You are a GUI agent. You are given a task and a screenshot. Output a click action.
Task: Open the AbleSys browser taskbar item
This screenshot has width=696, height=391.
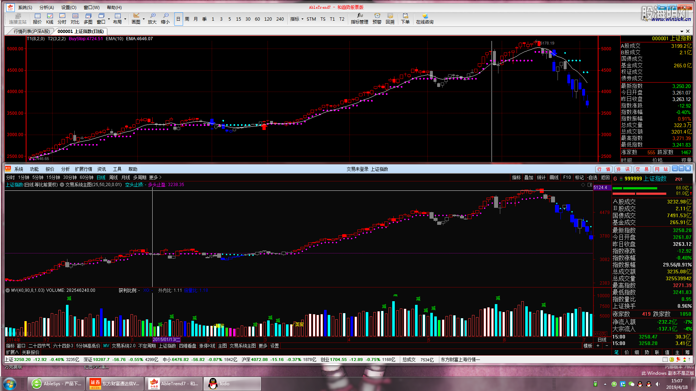coord(56,383)
